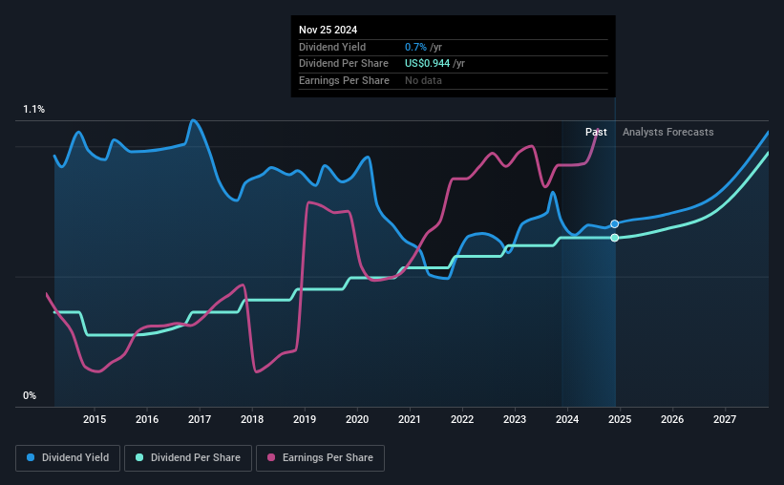Click the blue Dividend Yield legend dot

coord(31,457)
